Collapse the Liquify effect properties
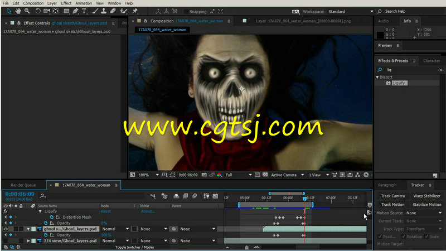446x251 pixels. (x=40, y=211)
